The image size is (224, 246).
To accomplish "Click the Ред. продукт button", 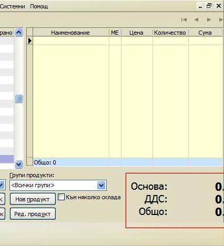I will tap(33, 214).
